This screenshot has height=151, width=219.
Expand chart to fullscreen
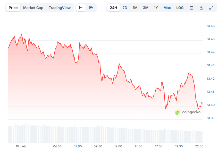(211, 8)
